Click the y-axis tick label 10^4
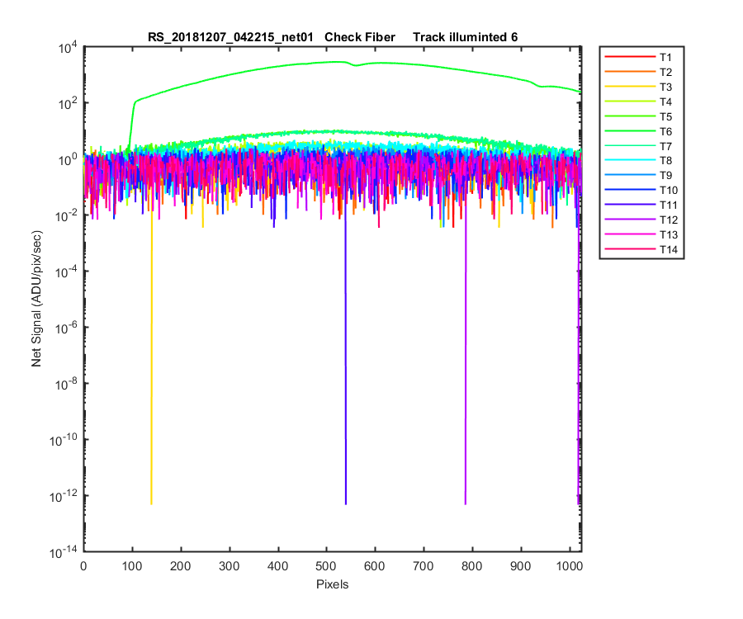 (68, 48)
